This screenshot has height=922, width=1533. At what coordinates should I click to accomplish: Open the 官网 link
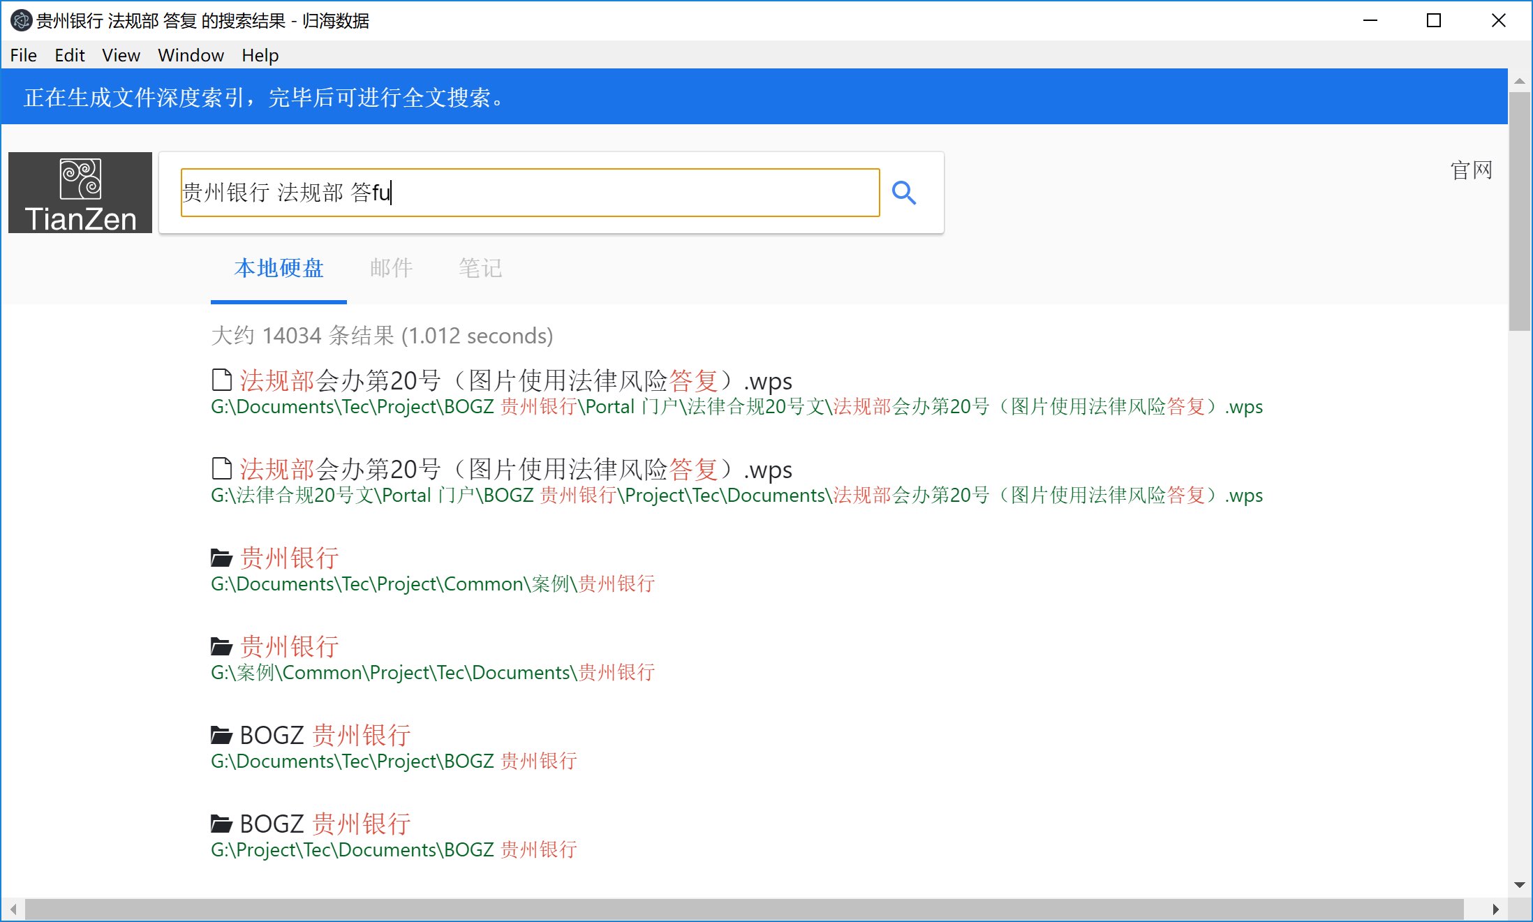[x=1471, y=170]
